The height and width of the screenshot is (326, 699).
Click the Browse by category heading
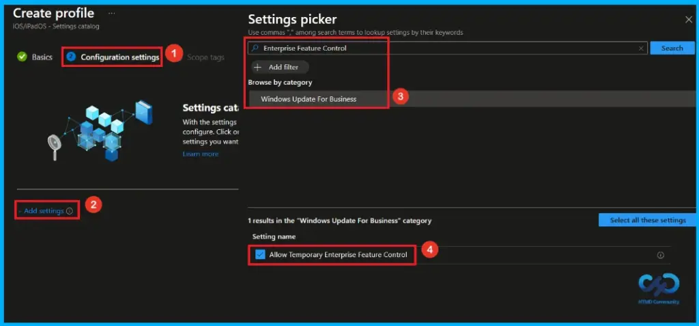(x=280, y=83)
